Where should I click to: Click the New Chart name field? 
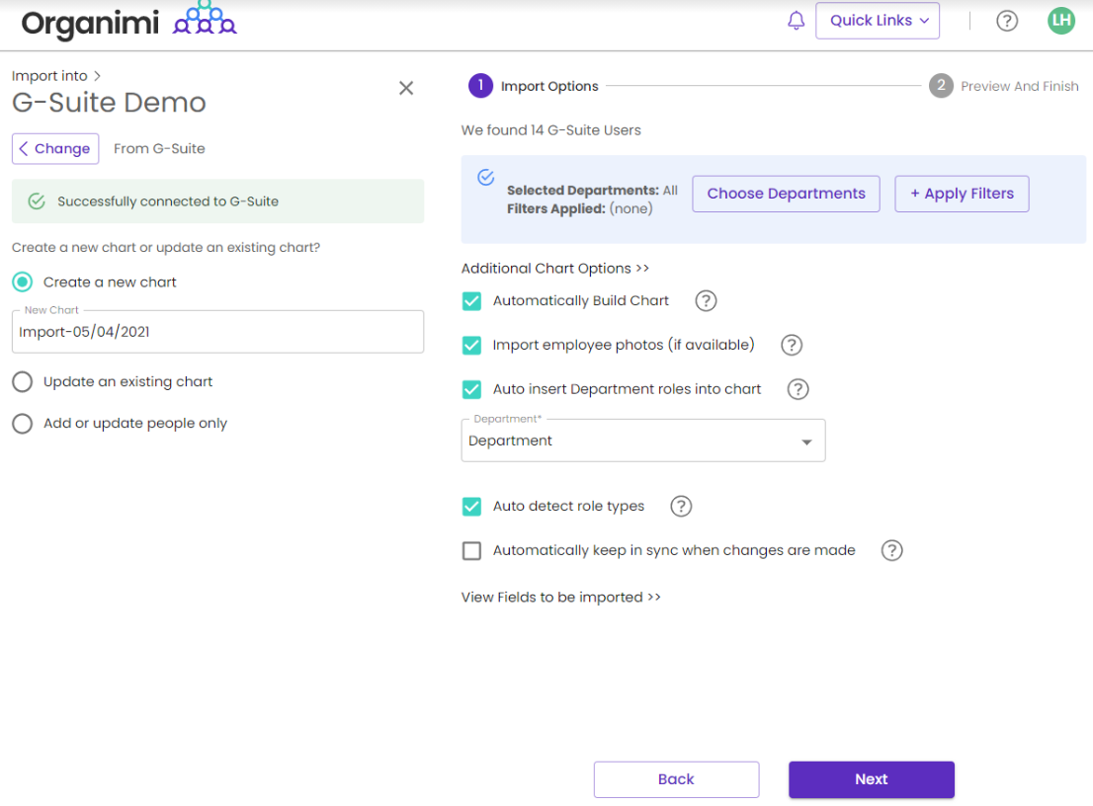pos(217,333)
